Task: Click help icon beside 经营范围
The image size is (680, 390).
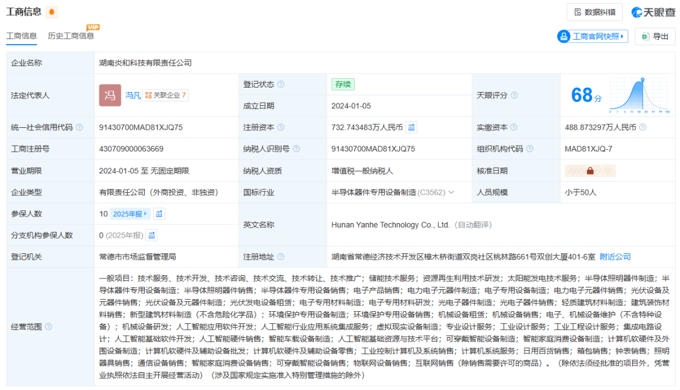Action: tap(48, 326)
